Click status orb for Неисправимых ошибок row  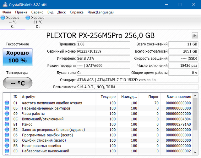point(7,145)
